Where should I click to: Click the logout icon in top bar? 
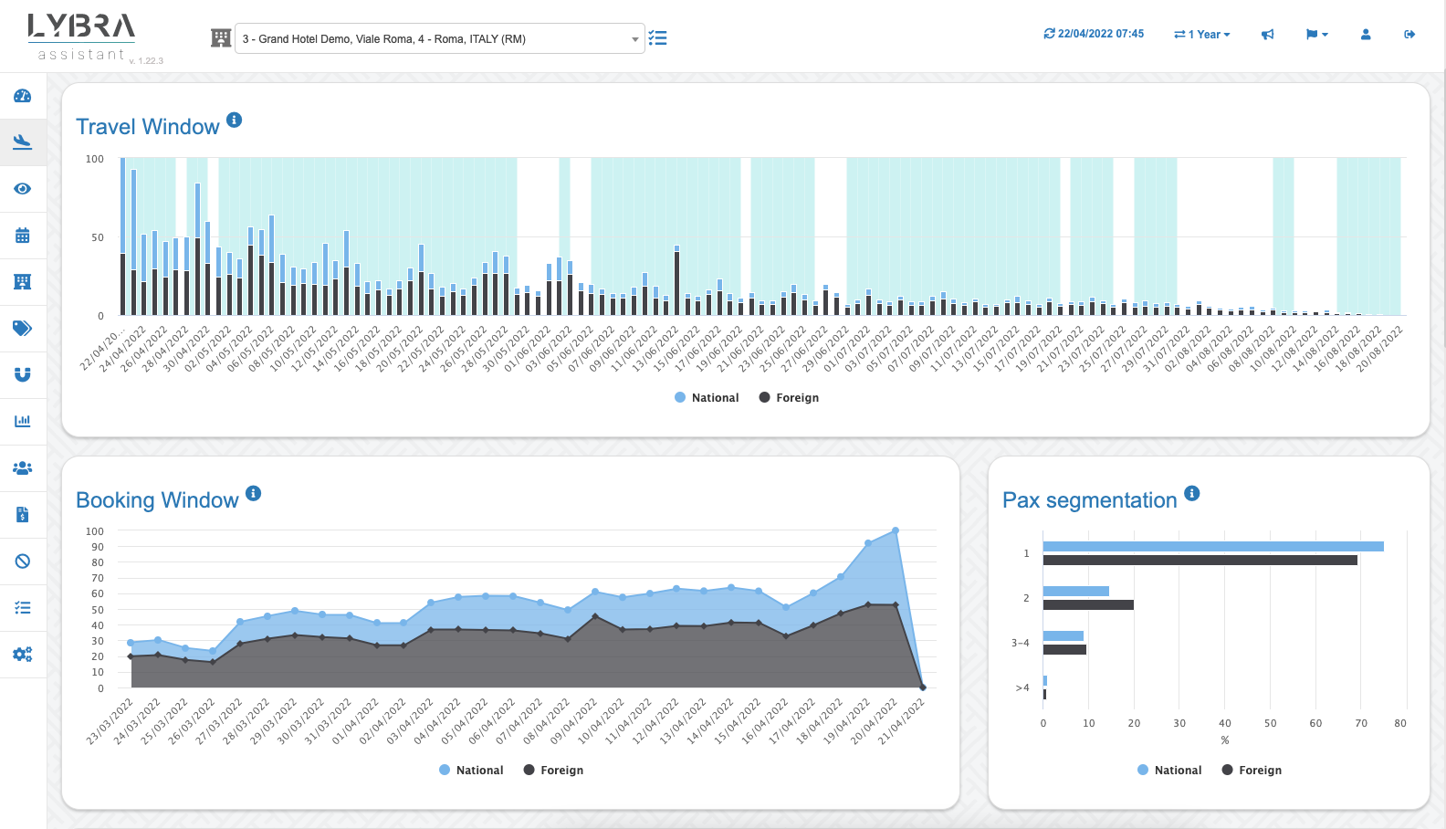[1409, 35]
